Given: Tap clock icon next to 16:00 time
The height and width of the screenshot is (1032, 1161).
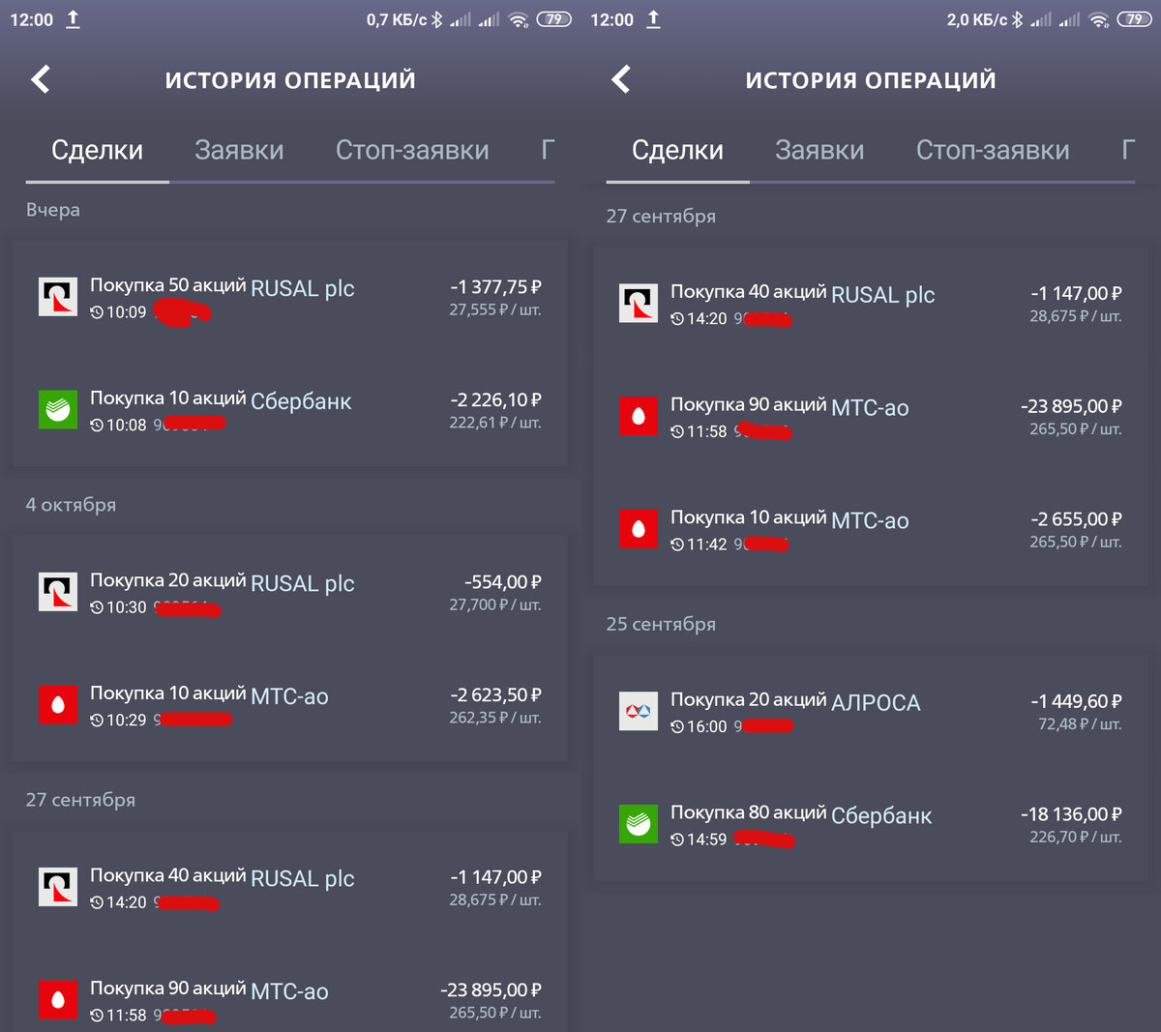Looking at the screenshot, I should coord(677,726).
